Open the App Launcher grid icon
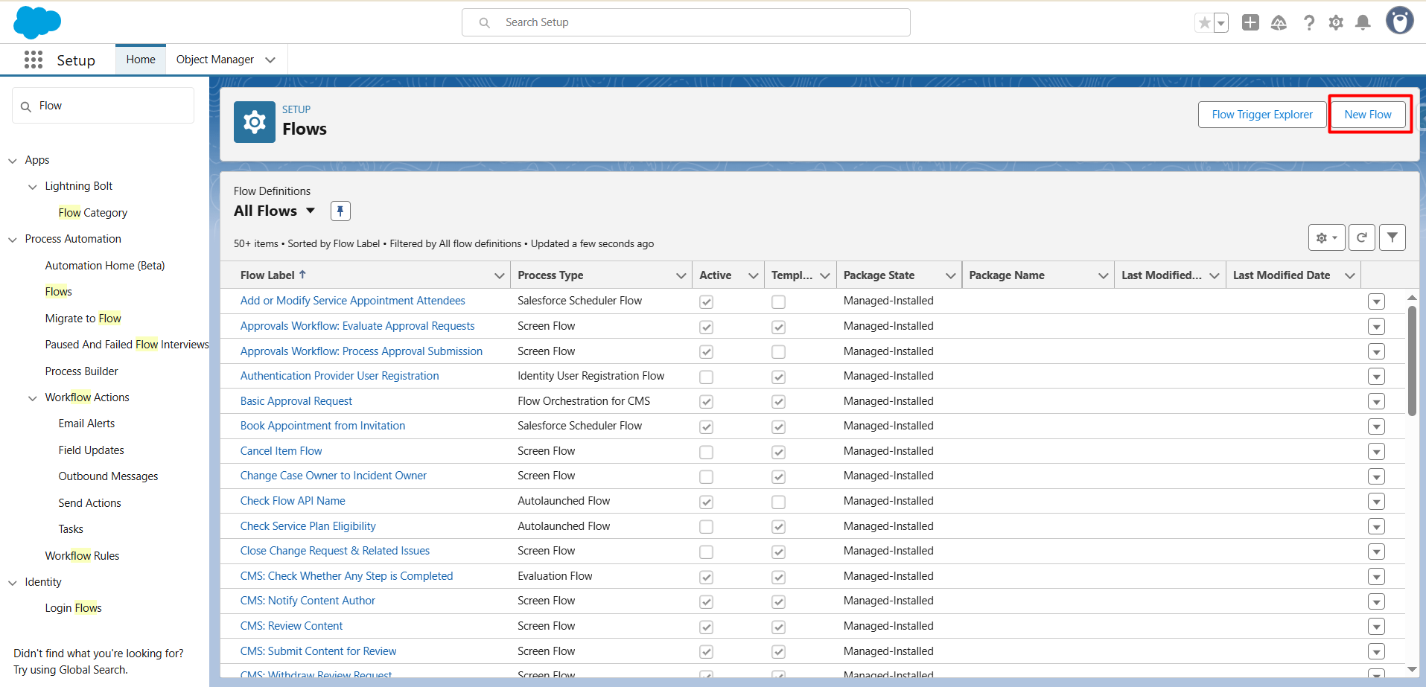Viewport: 1426px width, 687px height. click(x=34, y=60)
